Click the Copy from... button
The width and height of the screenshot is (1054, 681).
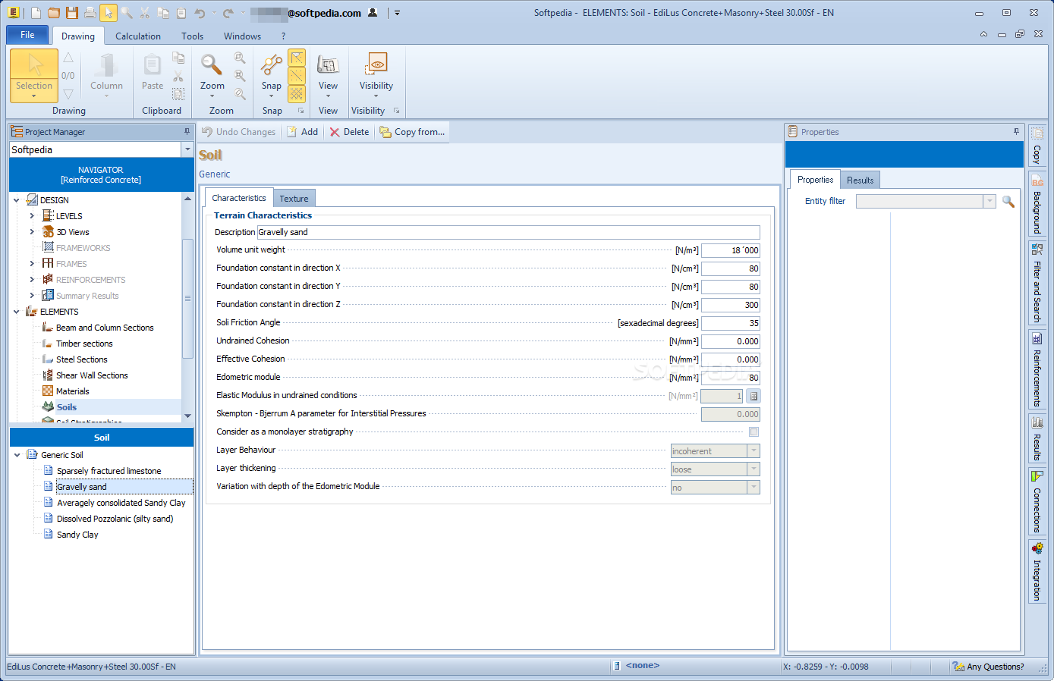tap(412, 132)
